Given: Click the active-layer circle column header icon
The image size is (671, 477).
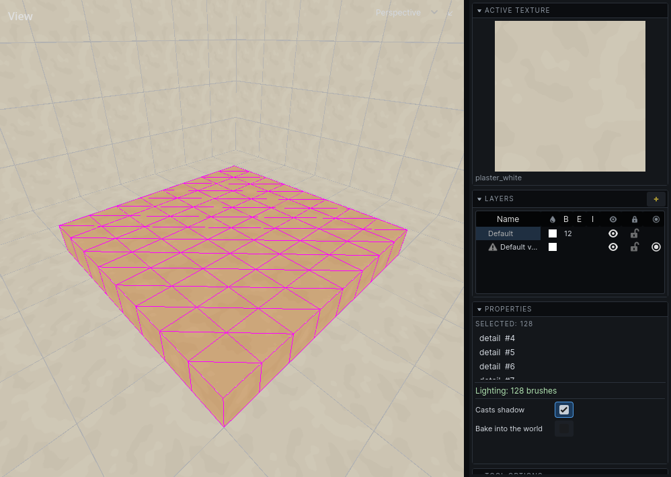Looking at the screenshot, I should pos(656,219).
